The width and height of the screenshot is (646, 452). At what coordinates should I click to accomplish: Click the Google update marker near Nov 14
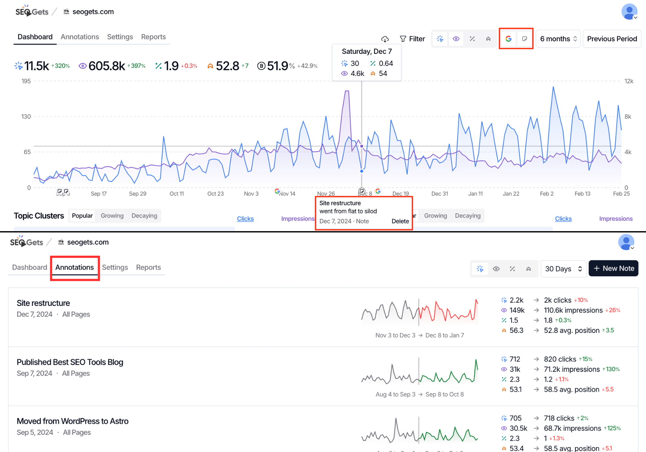(277, 191)
